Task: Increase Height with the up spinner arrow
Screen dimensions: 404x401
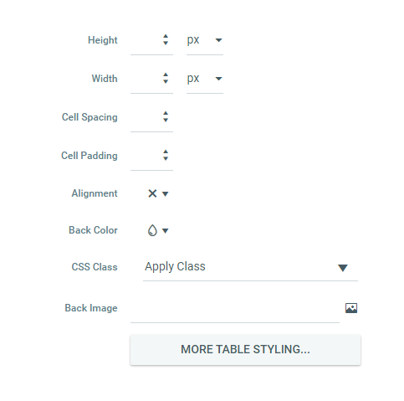Action: (166, 36)
